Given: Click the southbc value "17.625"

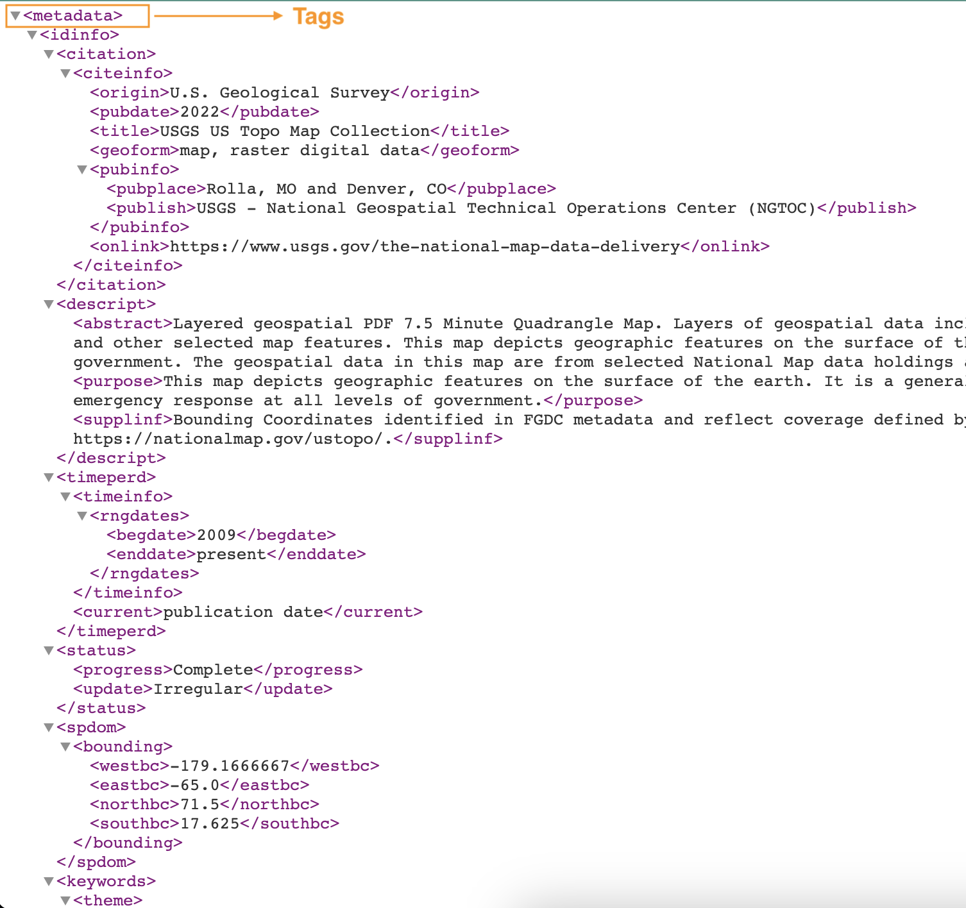Looking at the screenshot, I should coord(210,823).
